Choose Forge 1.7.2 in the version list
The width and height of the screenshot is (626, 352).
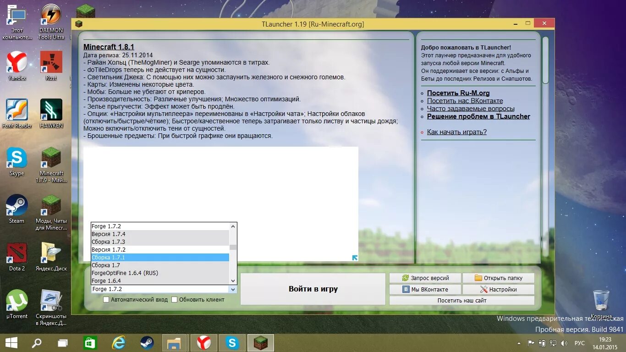pyautogui.click(x=160, y=226)
